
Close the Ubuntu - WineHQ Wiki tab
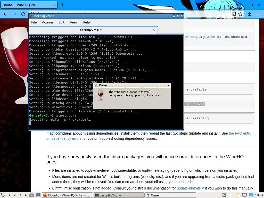point(53,5)
